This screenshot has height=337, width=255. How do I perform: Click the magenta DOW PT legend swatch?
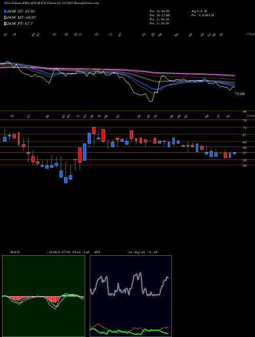tap(5, 23)
